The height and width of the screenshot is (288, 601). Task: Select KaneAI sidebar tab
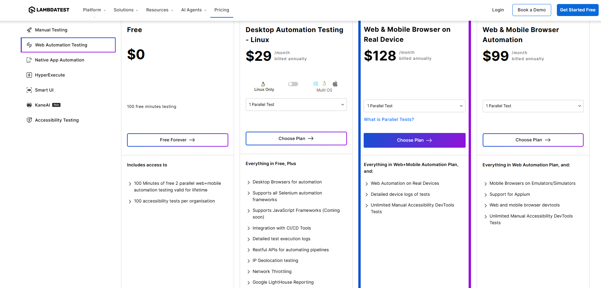click(68, 105)
